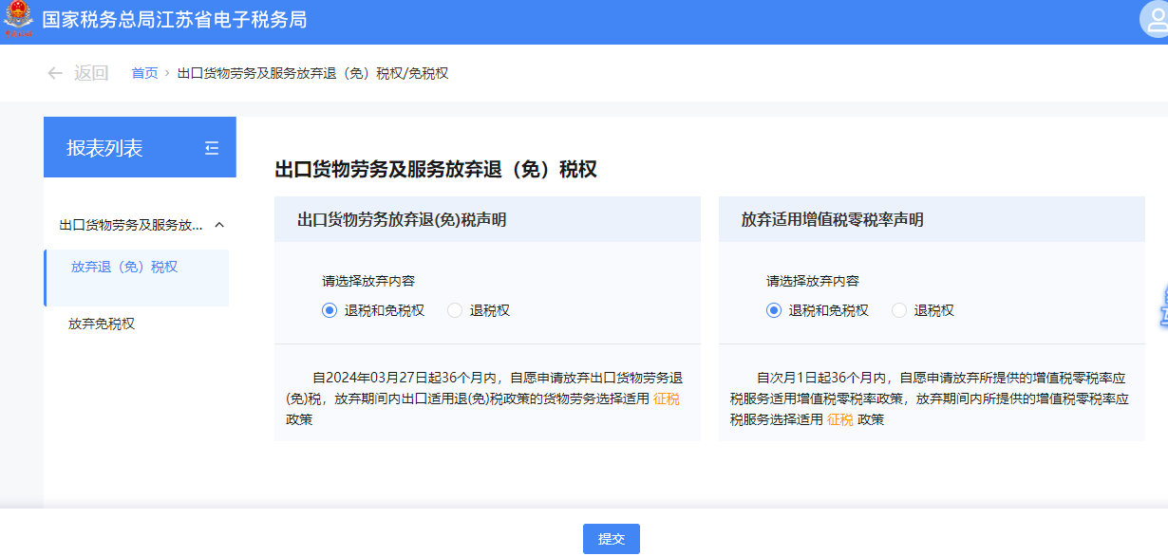Viewport: 1168px width, 556px height.
Task: Click the 返回 back label
Action: click(x=91, y=73)
